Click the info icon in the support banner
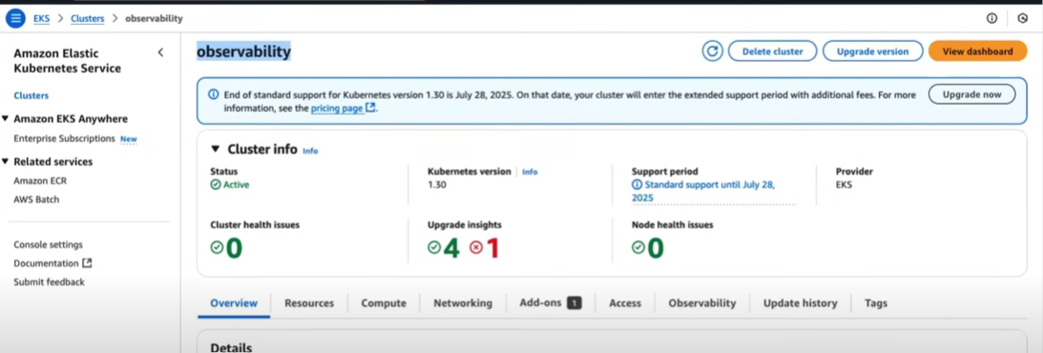1043x353 pixels. click(214, 94)
